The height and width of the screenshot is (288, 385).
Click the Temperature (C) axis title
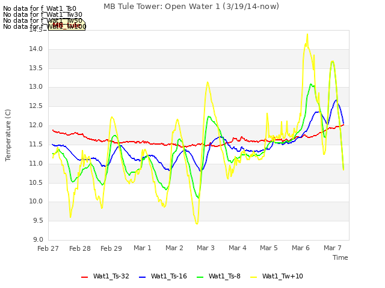pyautogui.click(x=8, y=135)
